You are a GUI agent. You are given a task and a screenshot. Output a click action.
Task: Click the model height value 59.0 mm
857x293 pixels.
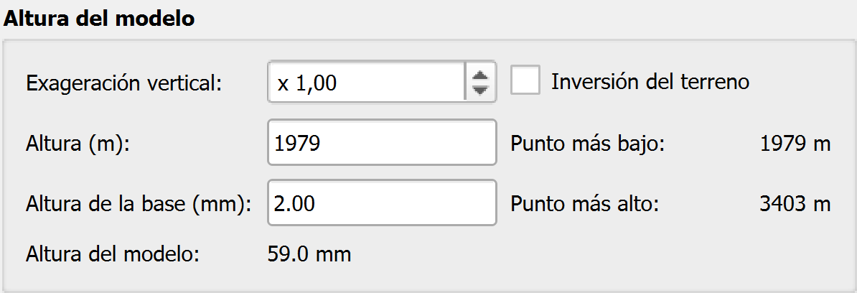(309, 254)
